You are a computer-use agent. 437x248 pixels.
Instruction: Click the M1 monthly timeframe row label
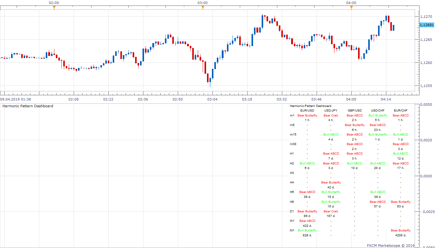click(292, 230)
